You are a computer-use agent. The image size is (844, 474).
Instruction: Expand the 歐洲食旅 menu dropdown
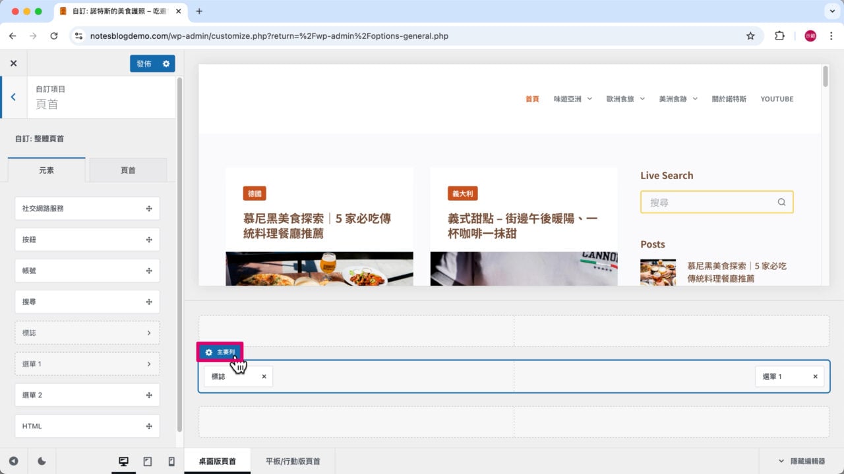643,99
